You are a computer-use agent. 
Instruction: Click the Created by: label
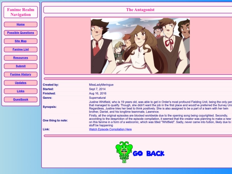coord(51,85)
